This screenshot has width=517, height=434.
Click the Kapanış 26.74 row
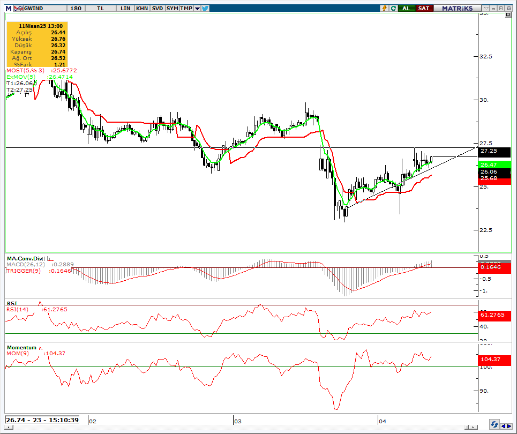(38, 52)
